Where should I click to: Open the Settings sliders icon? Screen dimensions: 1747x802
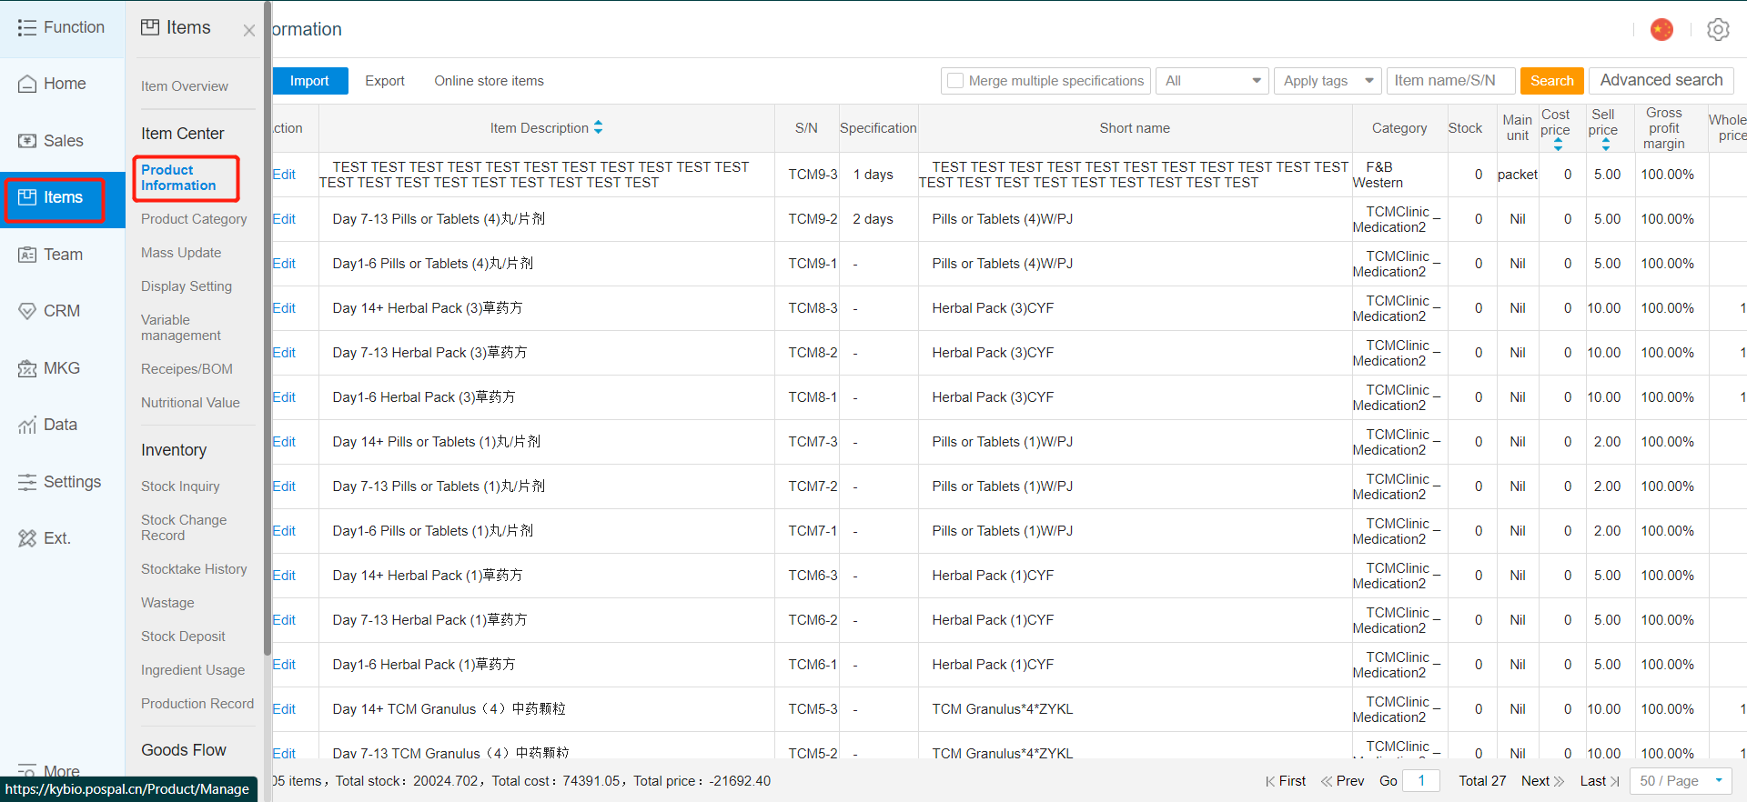(x=27, y=482)
